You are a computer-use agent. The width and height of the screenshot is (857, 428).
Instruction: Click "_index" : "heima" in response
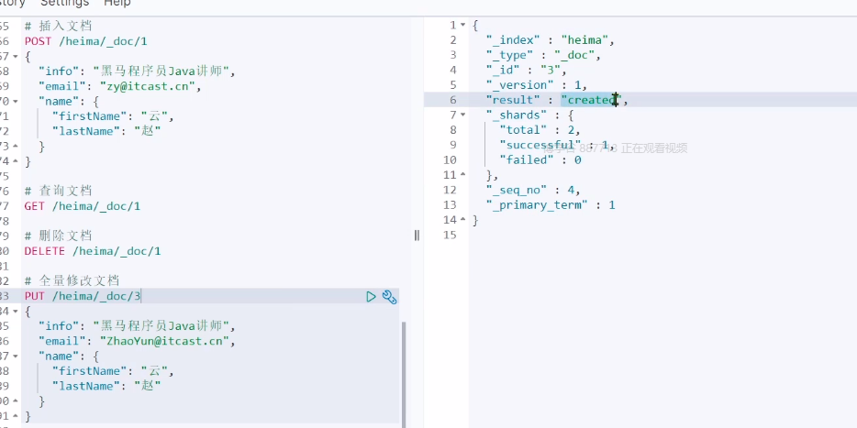551,40
